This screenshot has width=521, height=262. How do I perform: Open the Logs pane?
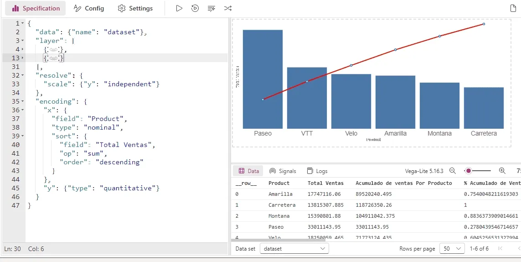coord(317,171)
